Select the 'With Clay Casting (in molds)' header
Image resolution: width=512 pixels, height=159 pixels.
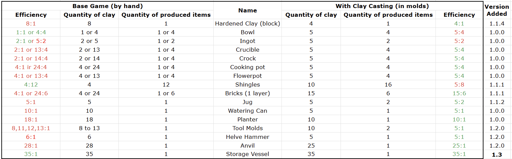[x=382, y=6]
